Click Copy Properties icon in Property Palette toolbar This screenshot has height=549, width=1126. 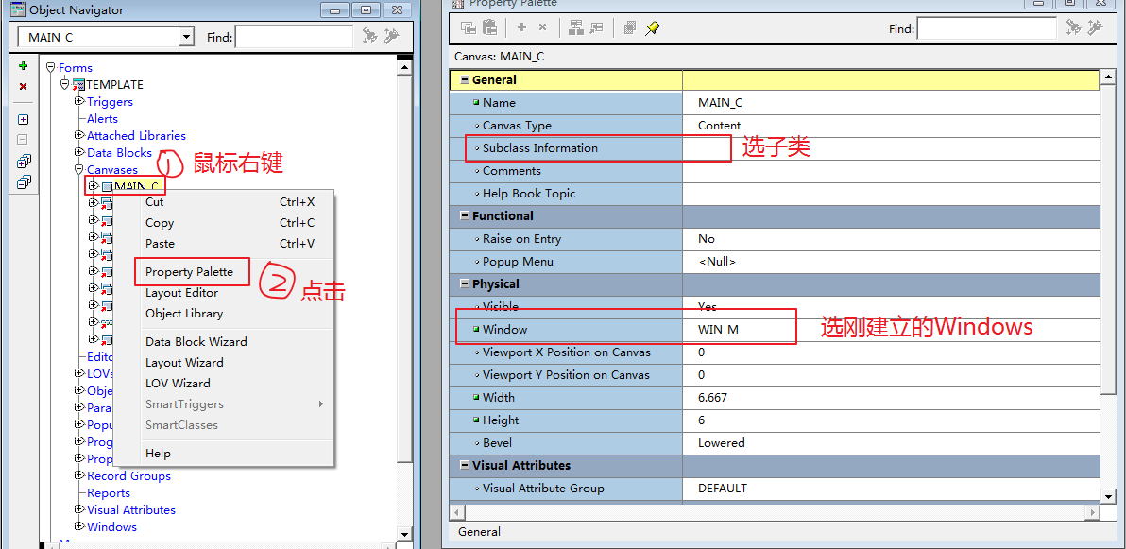pyautogui.click(x=469, y=28)
